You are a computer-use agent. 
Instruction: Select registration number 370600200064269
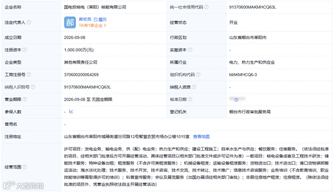point(81,75)
